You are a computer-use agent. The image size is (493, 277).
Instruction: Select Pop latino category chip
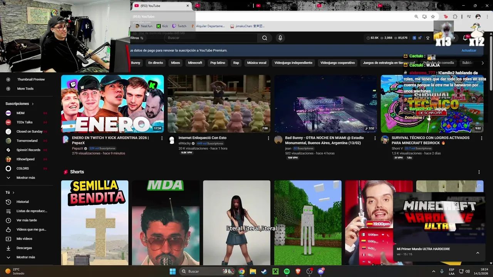pos(218,63)
